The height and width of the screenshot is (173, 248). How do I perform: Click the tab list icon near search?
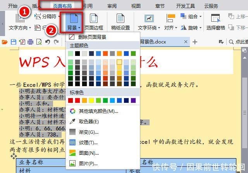[221, 42]
